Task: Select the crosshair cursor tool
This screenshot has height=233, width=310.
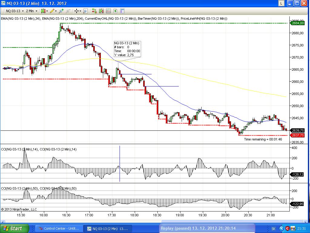Action: (x=77, y=11)
